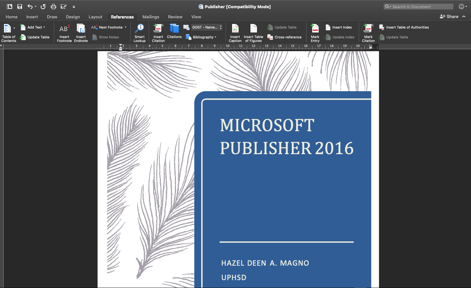
Task: Click the HAZEL DEEN A. MAGNO text
Action: 265,263
